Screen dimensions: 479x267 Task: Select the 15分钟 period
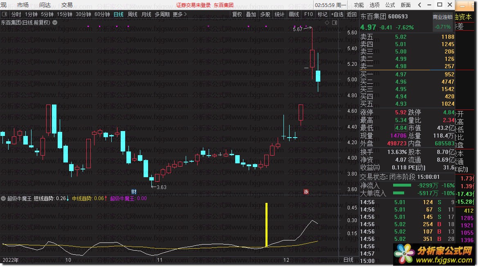click(x=65, y=14)
